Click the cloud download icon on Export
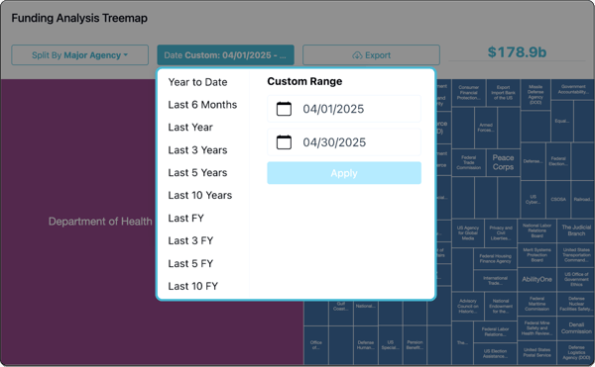 [x=357, y=55]
